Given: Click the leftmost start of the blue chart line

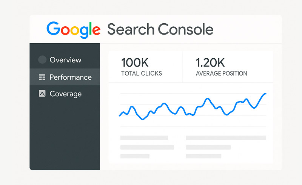Looking at the screenshot, I should 120,115.
